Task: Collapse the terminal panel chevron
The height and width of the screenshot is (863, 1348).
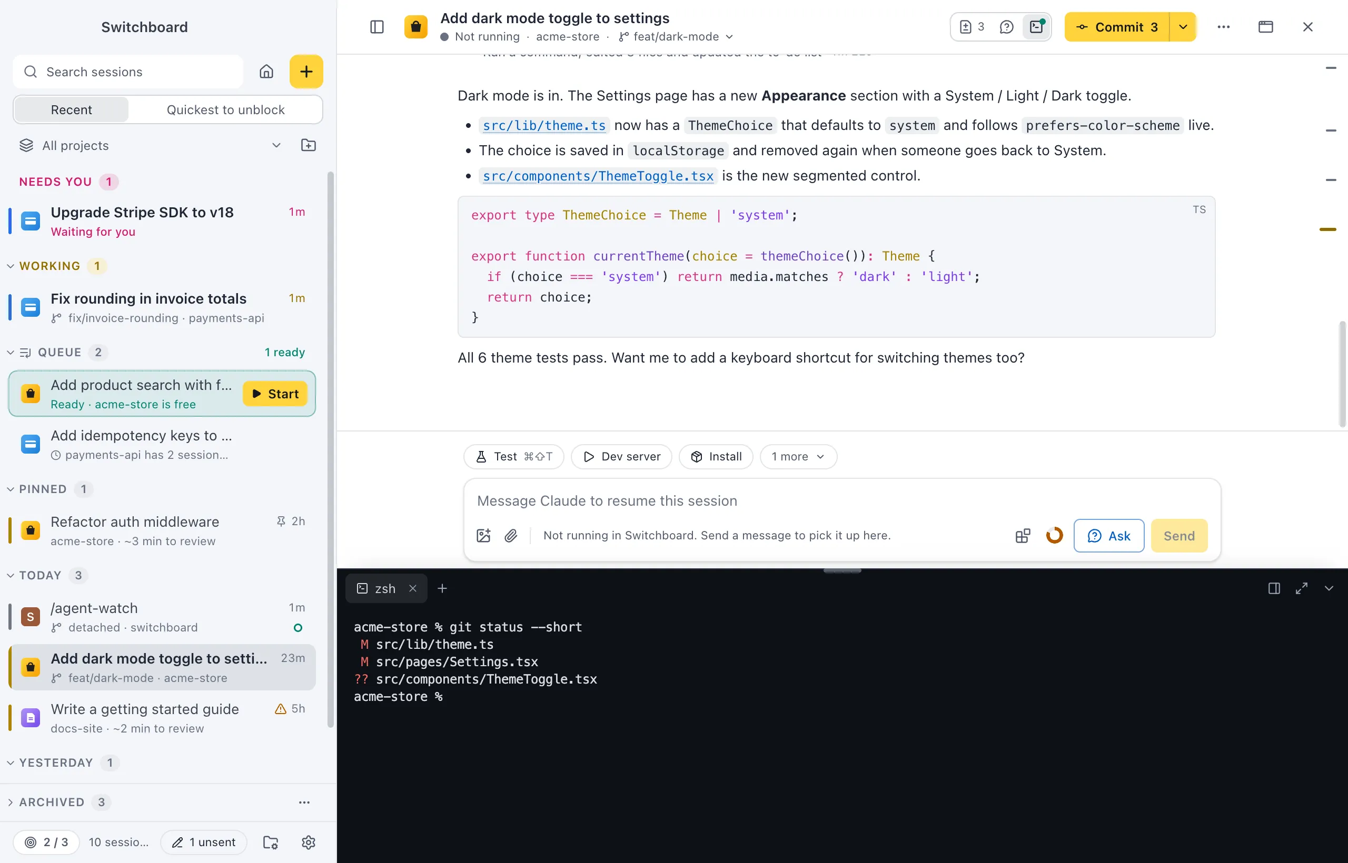Action: [1329, 588]
